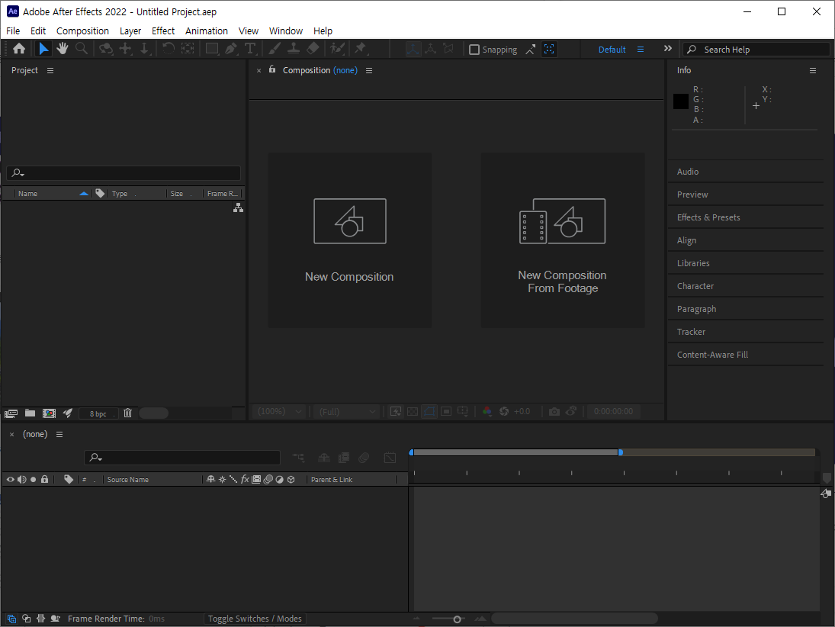Select the Roto Brush tool
This screenshot has width=835, height=627.
[336, 49]
